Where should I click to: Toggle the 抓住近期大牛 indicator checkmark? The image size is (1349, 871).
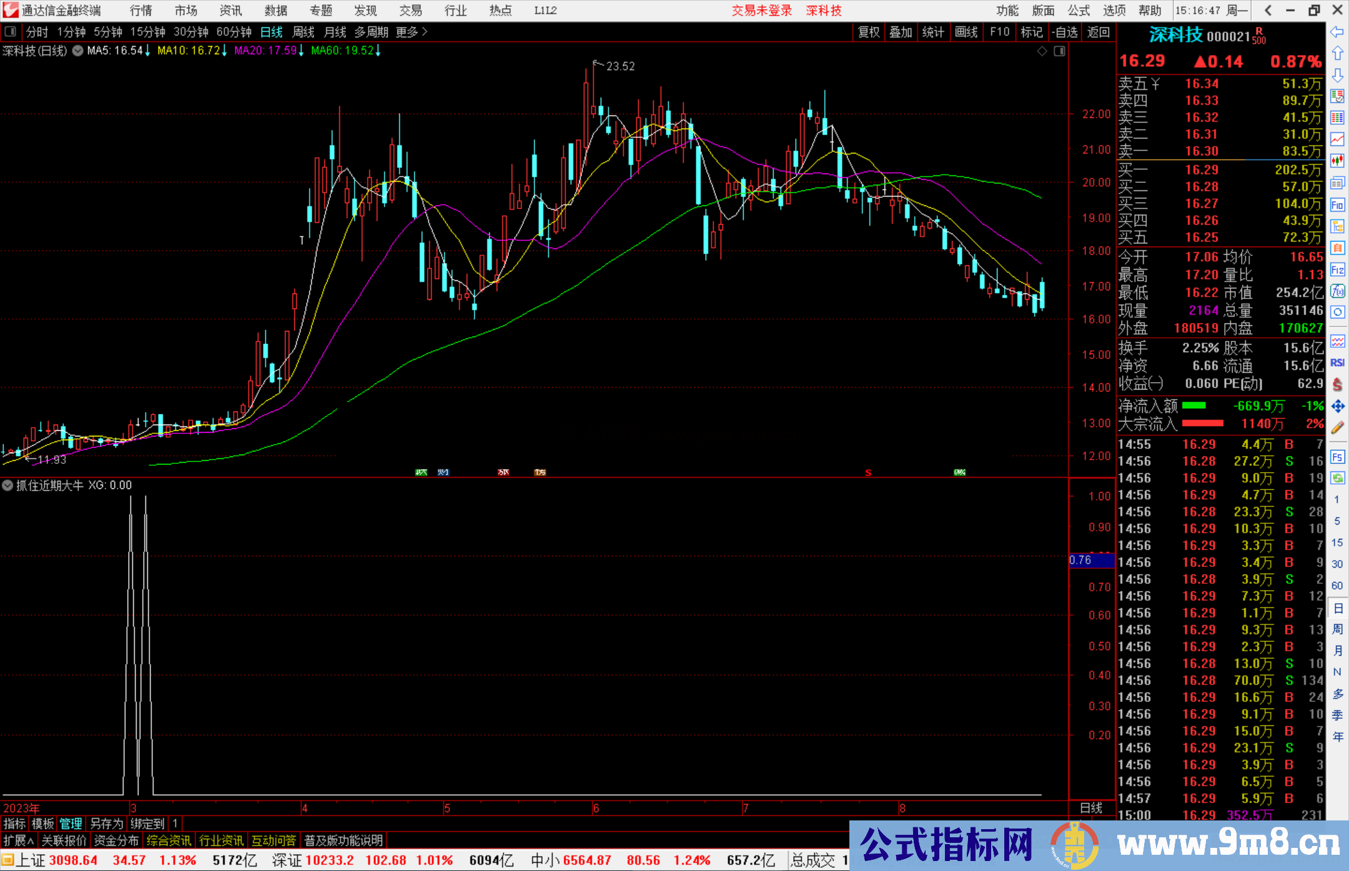pos(7,485)
